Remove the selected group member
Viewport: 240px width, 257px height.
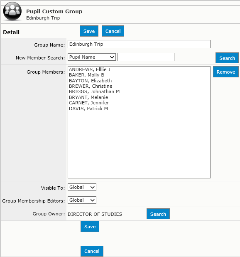226,72
